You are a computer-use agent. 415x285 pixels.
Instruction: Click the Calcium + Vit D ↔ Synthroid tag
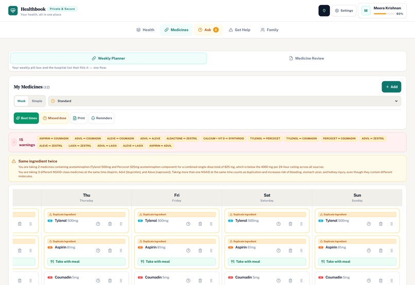pos(223,138)
